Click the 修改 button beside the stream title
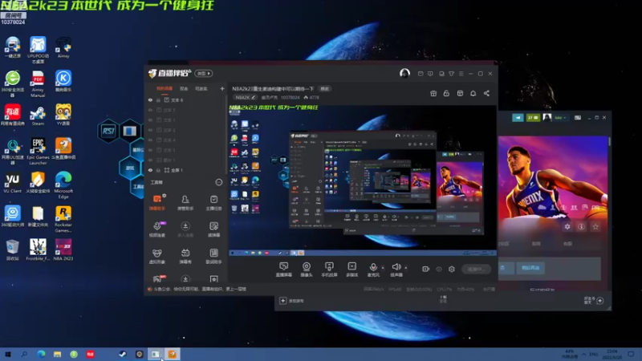Screen dimensions: 642x361 click(325, 89)
